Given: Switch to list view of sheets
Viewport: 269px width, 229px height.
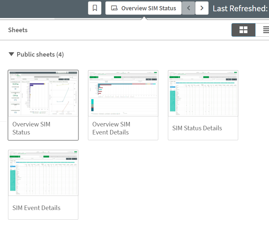Looking at the screenshot, I should pyautogui.click(x=265, y=30).
